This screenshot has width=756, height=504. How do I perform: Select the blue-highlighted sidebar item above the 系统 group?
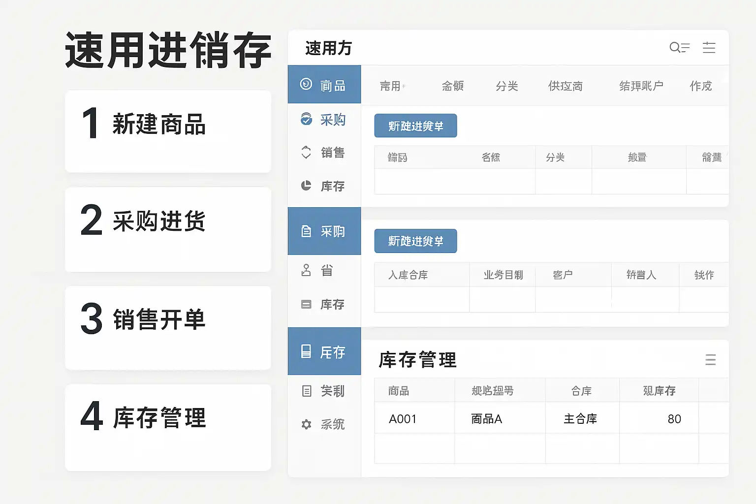324,352
